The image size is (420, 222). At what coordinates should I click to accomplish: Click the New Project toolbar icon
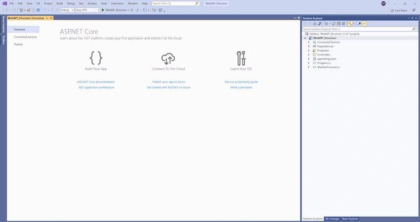click(x=21, y=10)
